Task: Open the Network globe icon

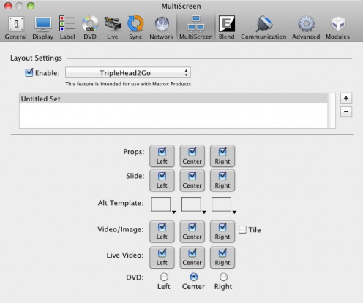Action: [x=162, y=27]
